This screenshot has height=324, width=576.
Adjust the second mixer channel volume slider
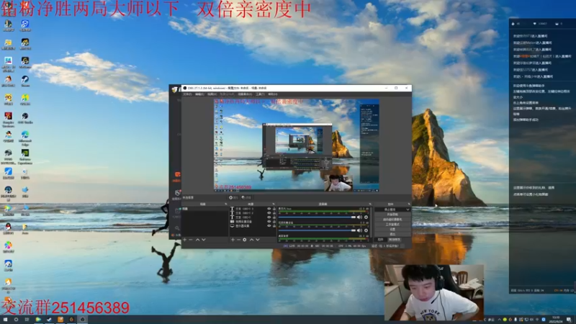(x=317, y=230)
